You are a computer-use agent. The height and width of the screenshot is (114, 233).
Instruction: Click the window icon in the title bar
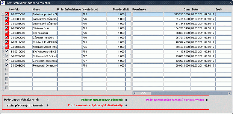point(3,3)
